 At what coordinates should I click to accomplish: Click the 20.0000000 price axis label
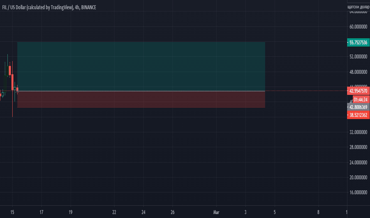358,178
